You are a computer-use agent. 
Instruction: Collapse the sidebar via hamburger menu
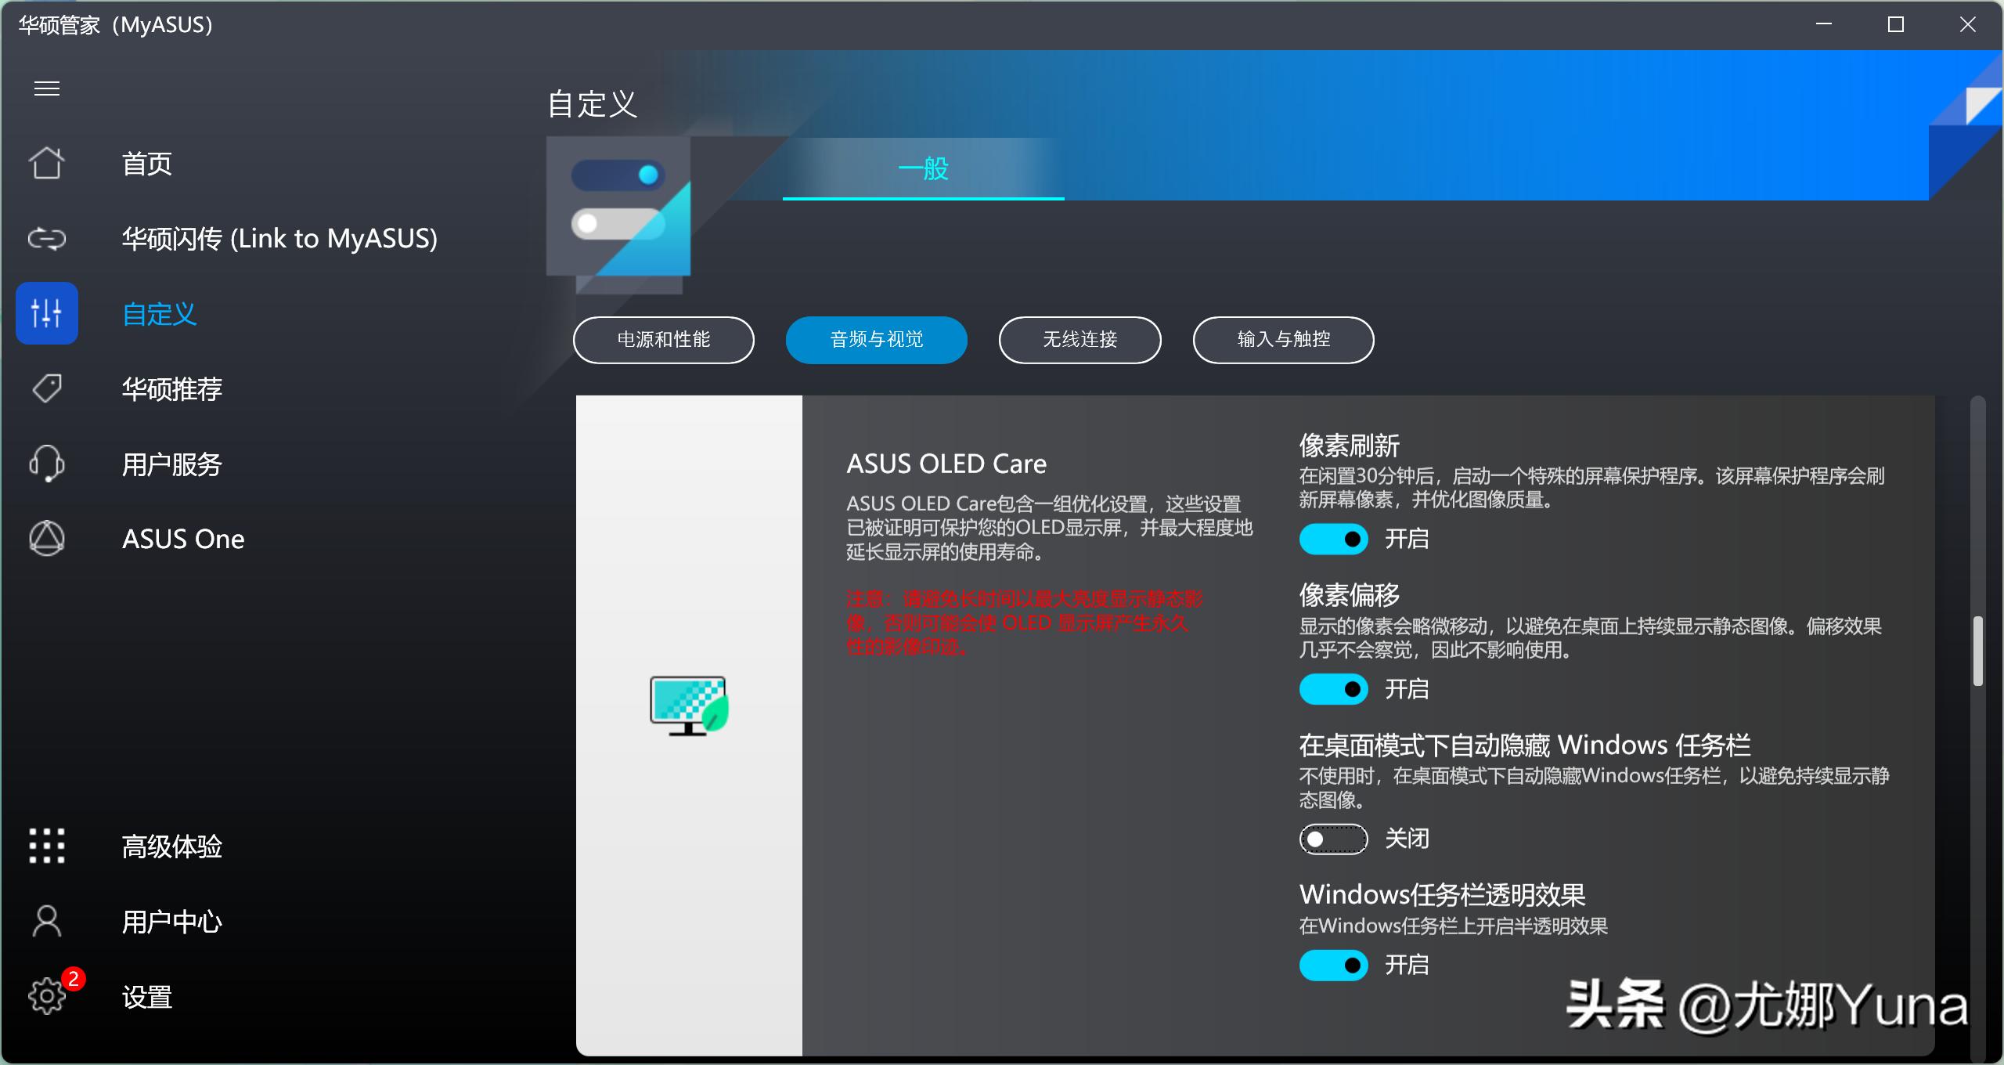(x=46, y=88)
